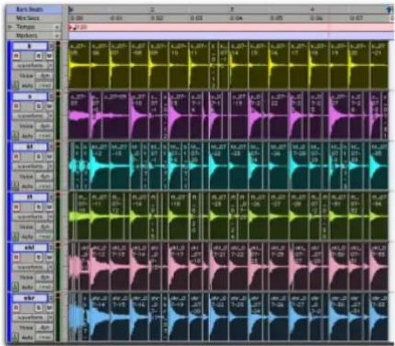Open the s track view selector (waveform)
Screen dimensions: 395x346
click(33, 116)
